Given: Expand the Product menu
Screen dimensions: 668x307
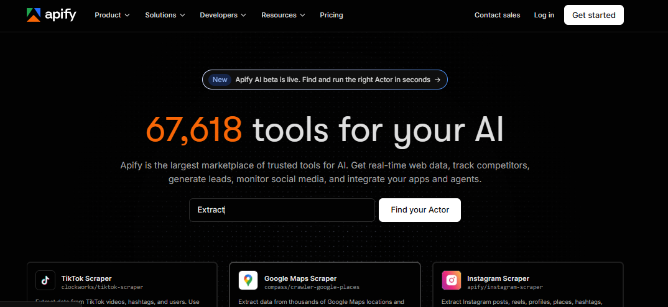Looking at the screenshot, I should pos(112,15).
